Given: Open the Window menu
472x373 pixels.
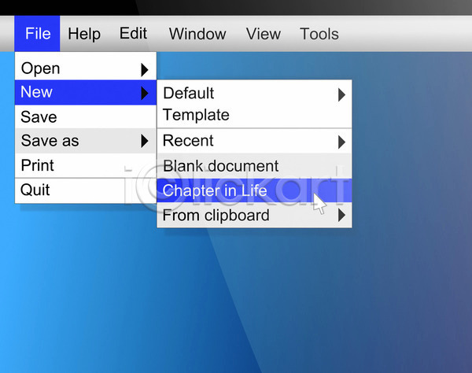Looking at the screenshot, I should coord(197,34).
